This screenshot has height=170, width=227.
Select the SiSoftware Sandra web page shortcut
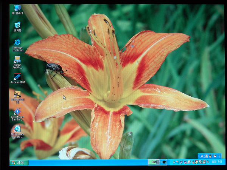click(x=17, y=132)
